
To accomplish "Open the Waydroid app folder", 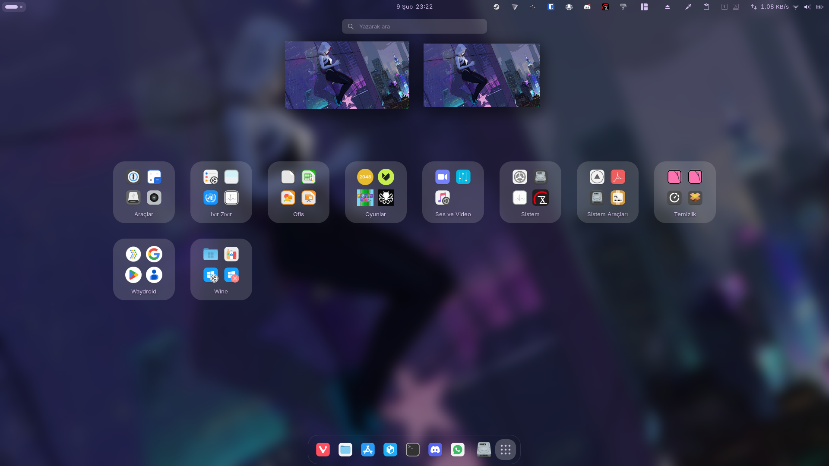I will [x=144, y=269].
